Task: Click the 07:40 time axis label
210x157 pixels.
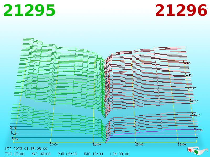Action: (x=196, y=115)
